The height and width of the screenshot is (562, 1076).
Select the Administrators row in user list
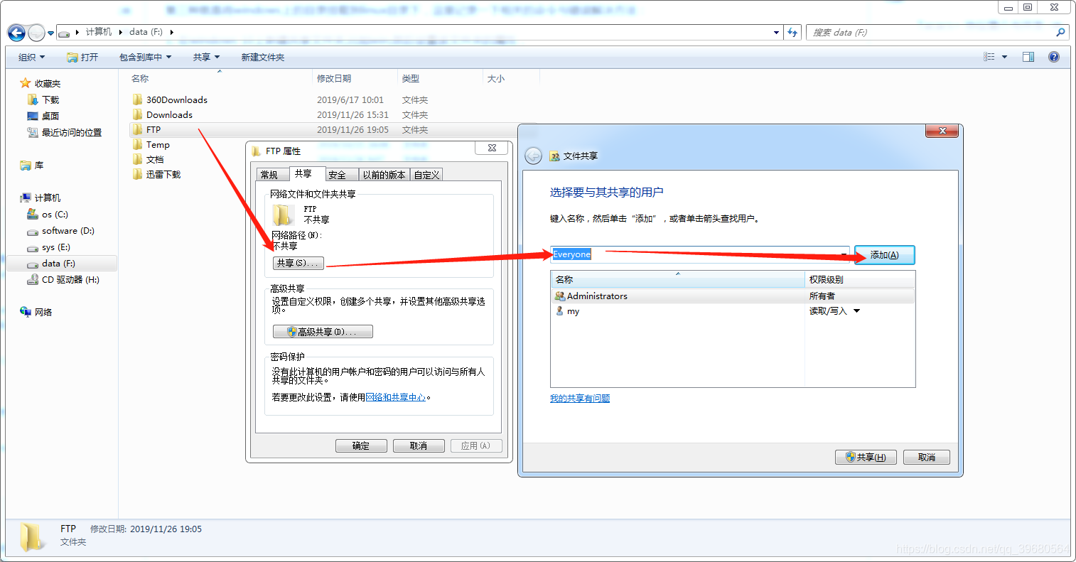click(x=733, y=296)
